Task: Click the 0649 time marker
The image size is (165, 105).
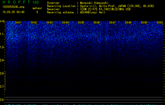Action: 144,23
